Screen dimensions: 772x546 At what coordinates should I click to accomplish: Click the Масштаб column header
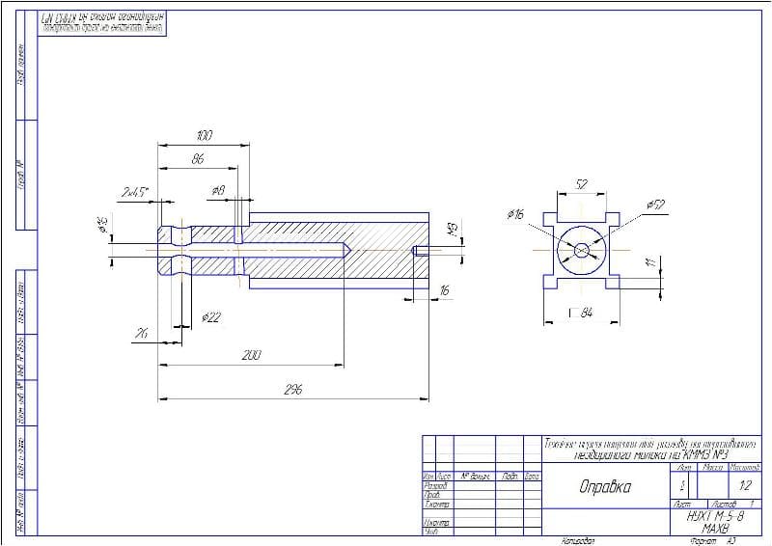[x=745, y=467]
